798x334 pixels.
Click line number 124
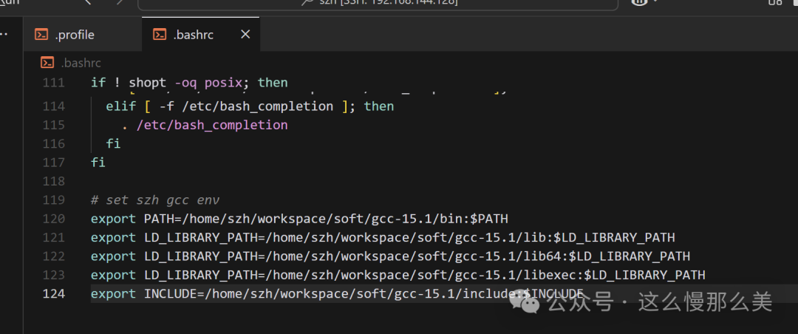53,294
